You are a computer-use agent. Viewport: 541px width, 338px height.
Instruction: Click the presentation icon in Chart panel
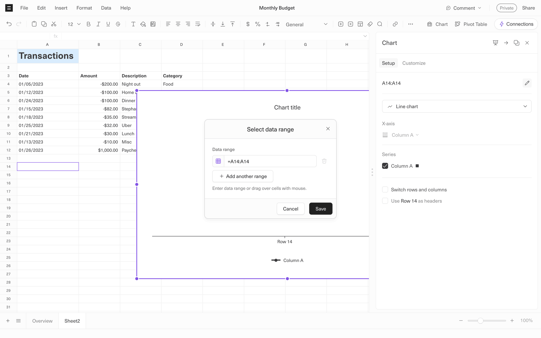(495, 43)
